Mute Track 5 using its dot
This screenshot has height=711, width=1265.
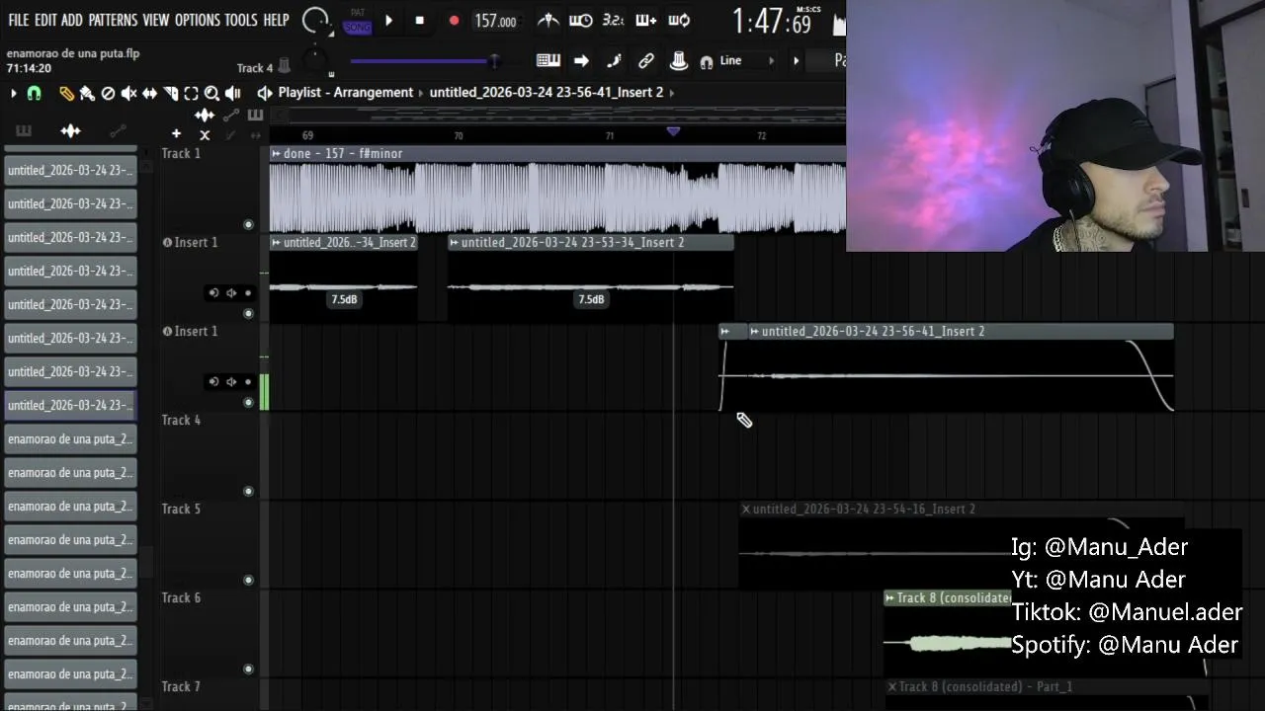(x=248, y=580)
